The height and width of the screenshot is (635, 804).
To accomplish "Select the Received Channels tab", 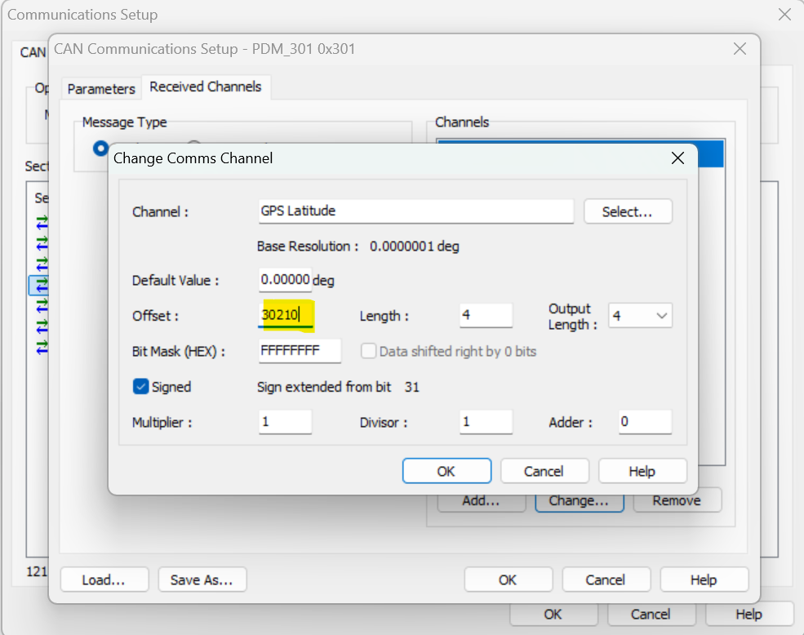I will pos(206,87).
